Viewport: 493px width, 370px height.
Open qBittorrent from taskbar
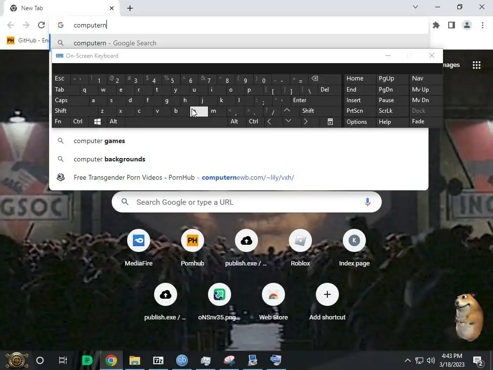tap(182, 360)
